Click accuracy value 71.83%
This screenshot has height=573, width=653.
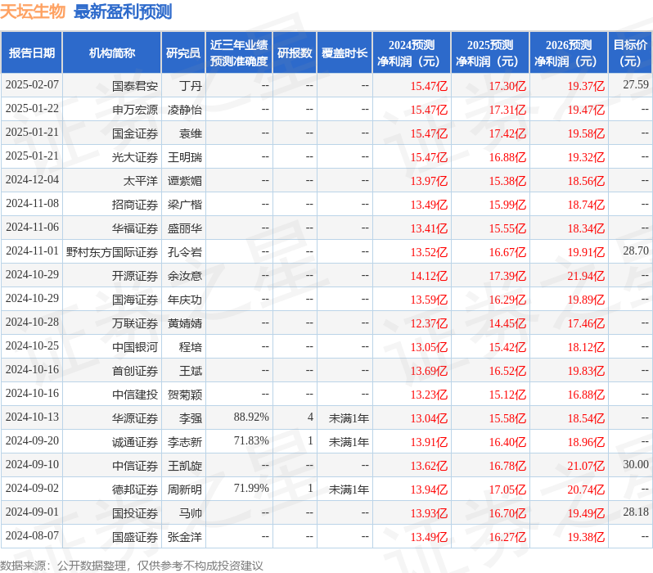tap(251, 441)
